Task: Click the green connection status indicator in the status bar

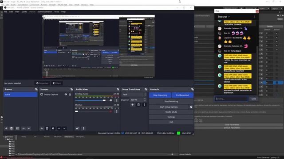Action: (x=178, y=133)
